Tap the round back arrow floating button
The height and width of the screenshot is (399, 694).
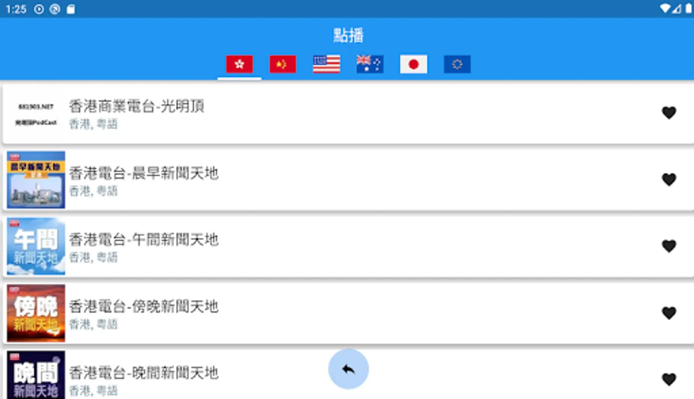[348, 369]
